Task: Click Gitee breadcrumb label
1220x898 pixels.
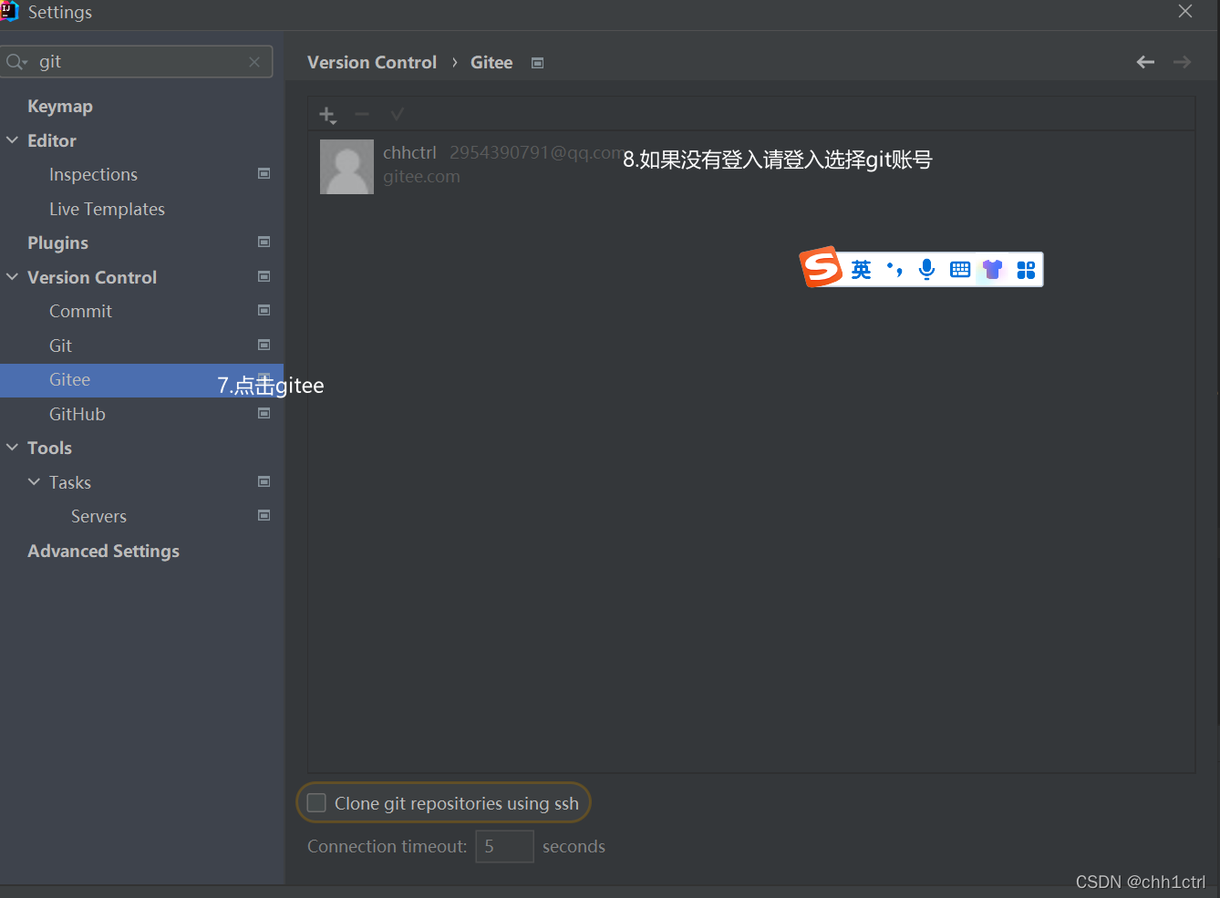Action: [491, 62]
